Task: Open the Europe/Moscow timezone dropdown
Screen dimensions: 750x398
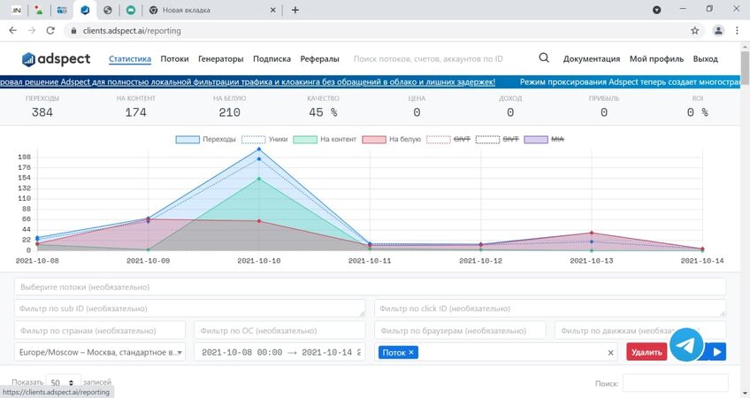Action: [x=100, y=352]
